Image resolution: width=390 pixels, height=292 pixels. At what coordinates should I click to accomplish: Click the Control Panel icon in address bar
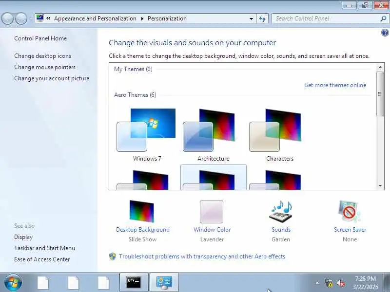pyautogui.click(x=40, y=18)
